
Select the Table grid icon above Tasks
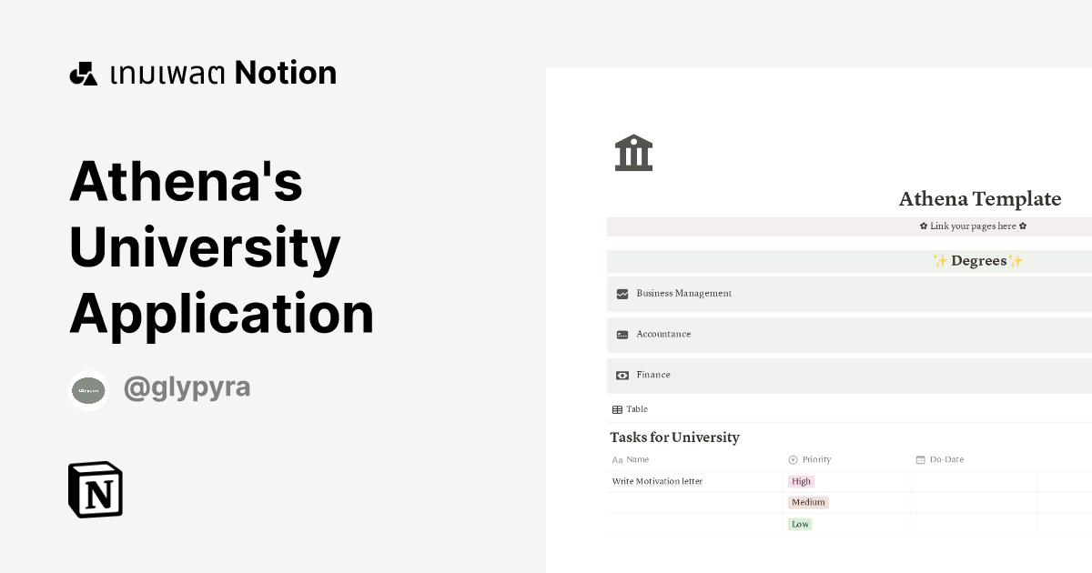[x=618, y=408]
